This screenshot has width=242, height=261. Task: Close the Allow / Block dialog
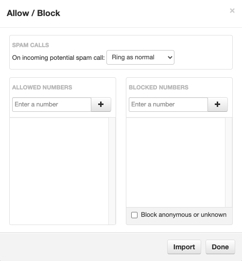232,11
